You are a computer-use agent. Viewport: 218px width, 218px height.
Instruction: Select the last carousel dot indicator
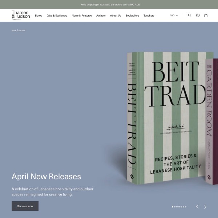pyautogui.click(x=186, y=207)
